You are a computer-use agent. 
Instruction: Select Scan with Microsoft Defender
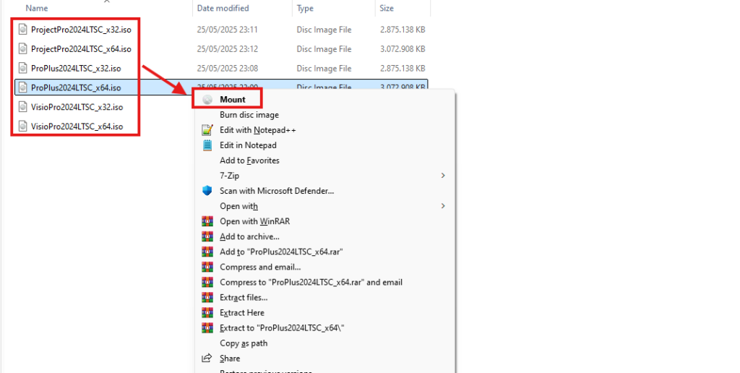(x=277, y=191)
